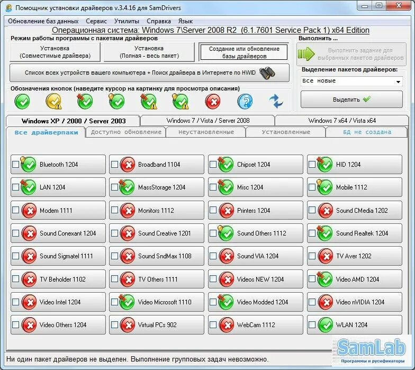Open the Сервис menu

(x=96, y=21)
